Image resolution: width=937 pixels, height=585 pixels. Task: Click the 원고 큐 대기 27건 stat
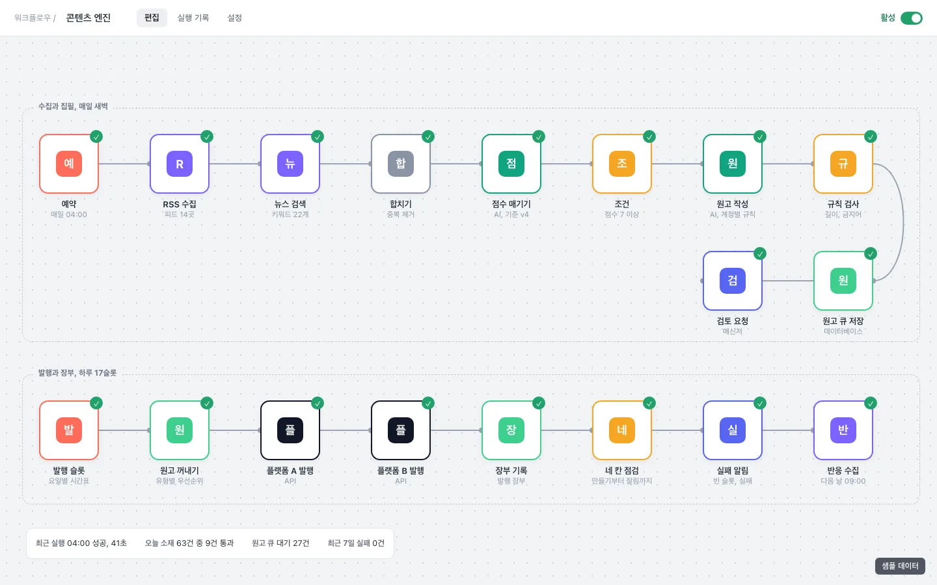tap(280, 543)
